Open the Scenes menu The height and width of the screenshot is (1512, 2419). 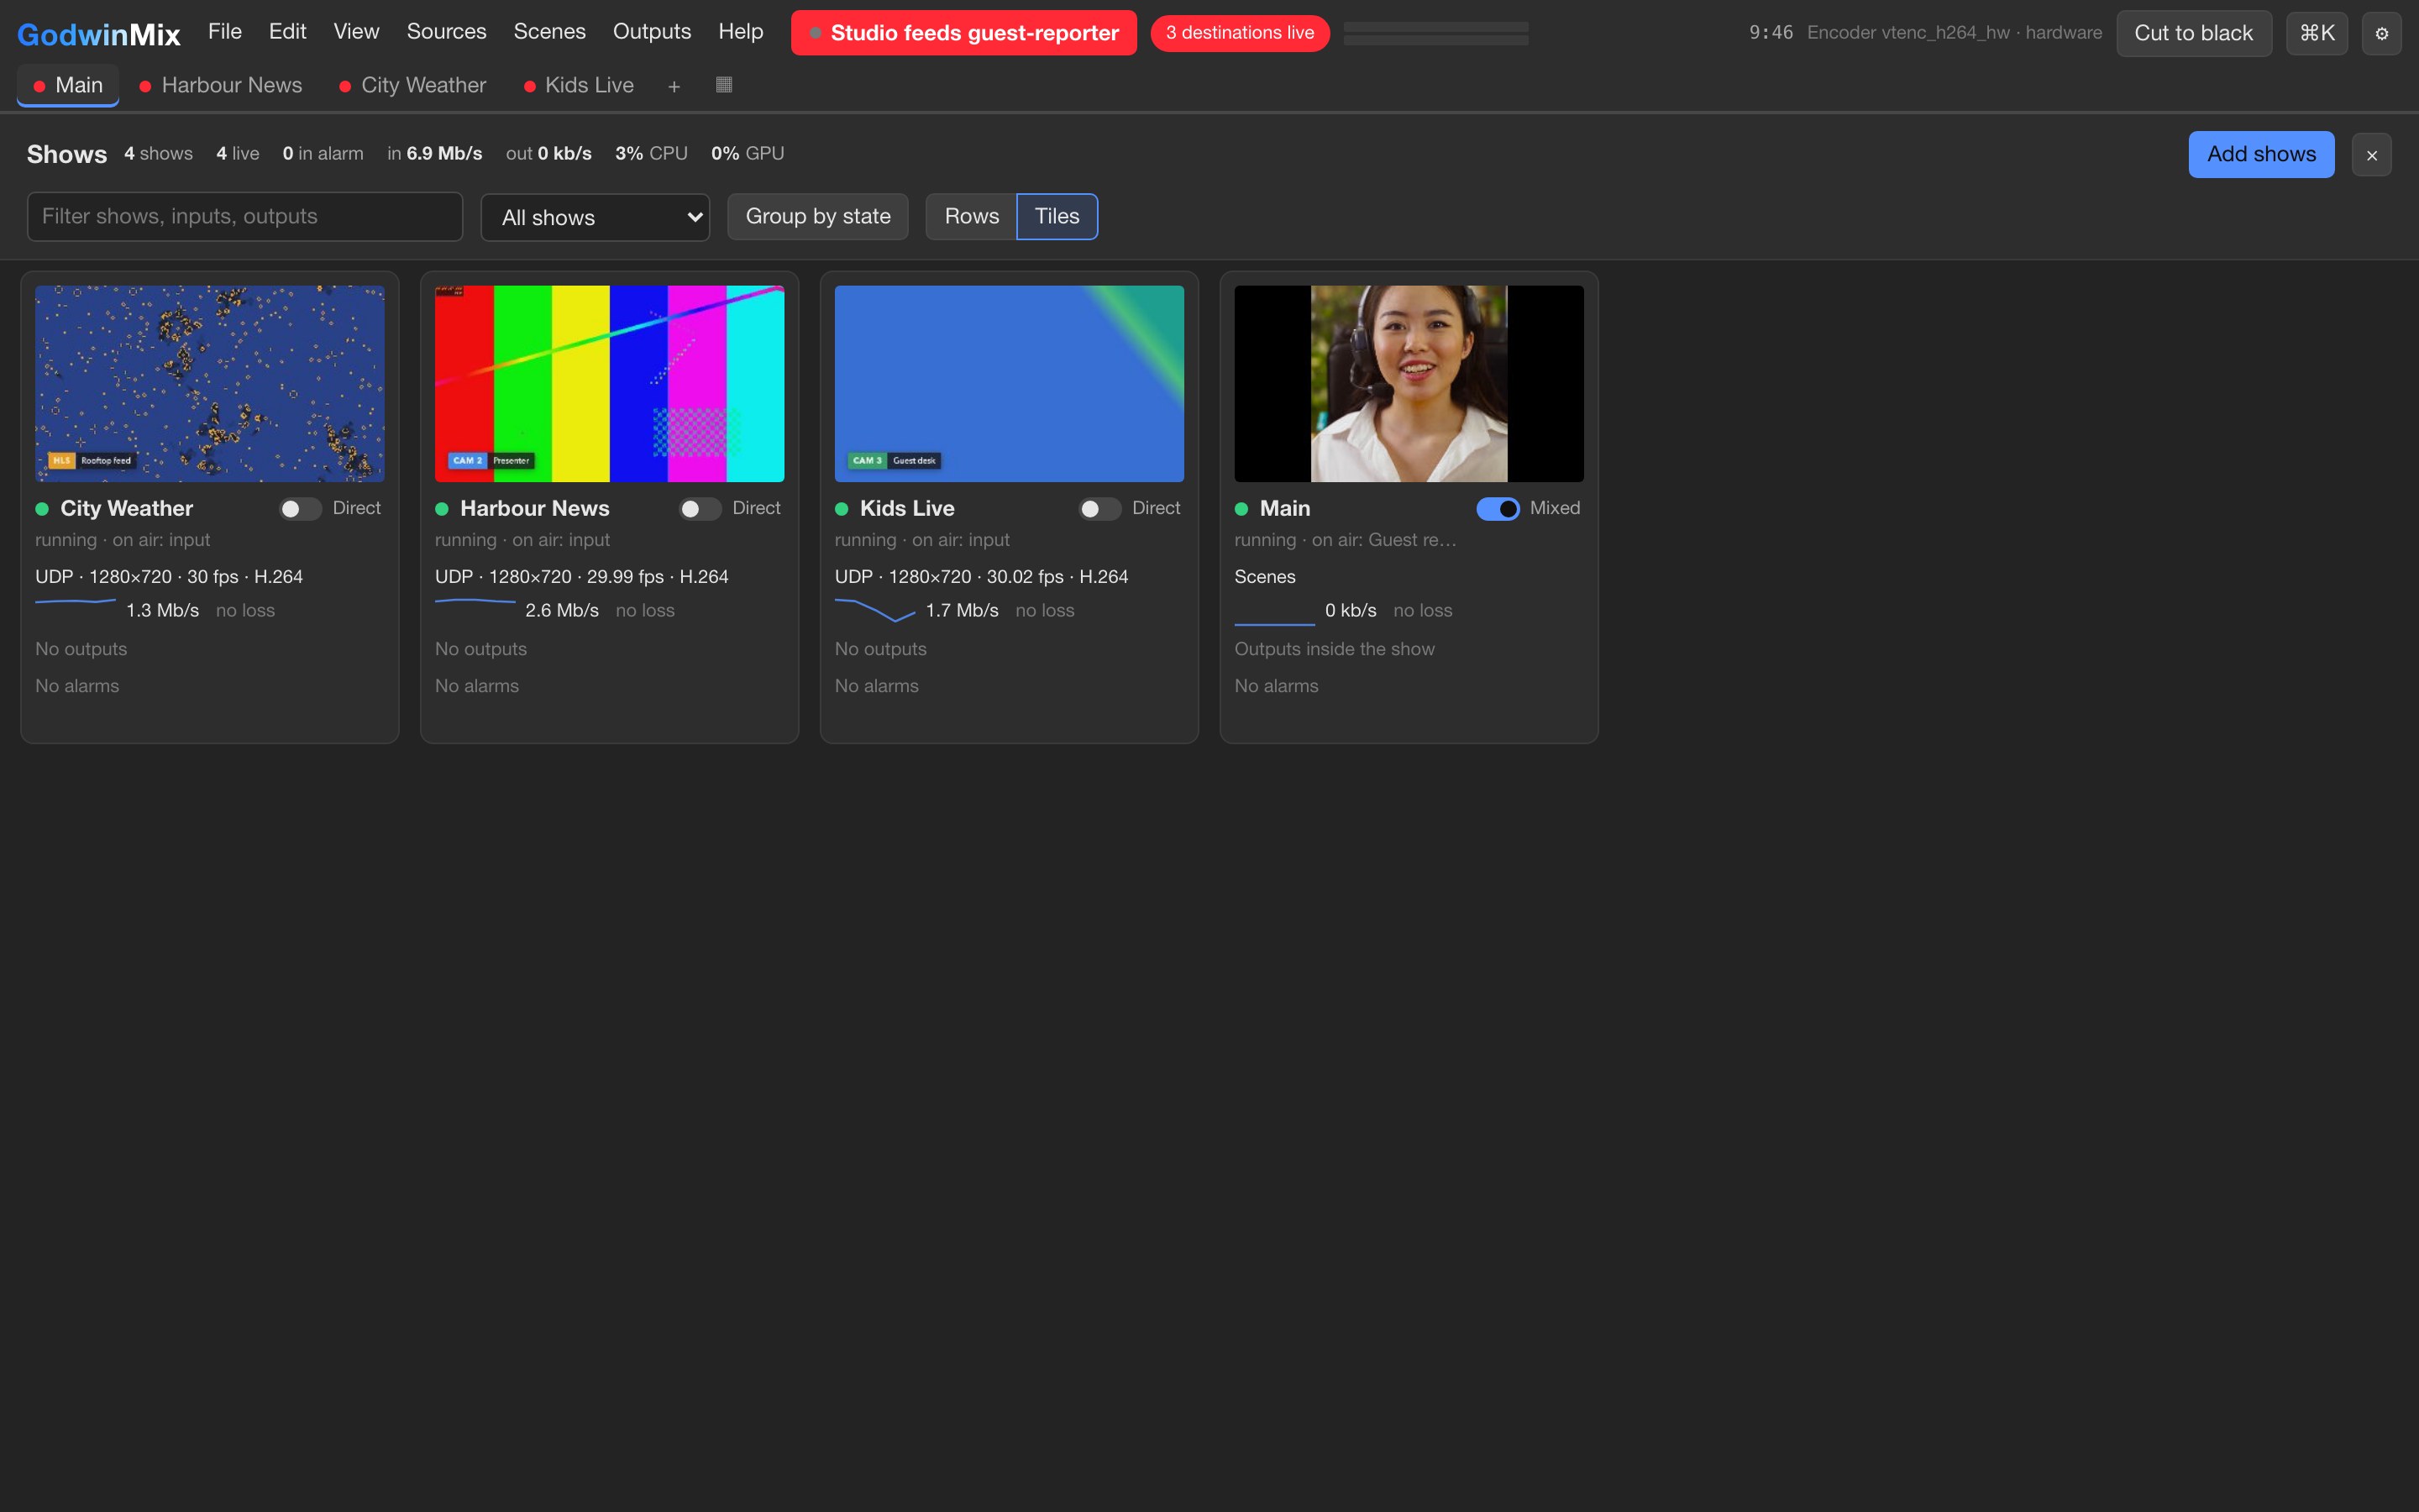click(x=548, y=31)
